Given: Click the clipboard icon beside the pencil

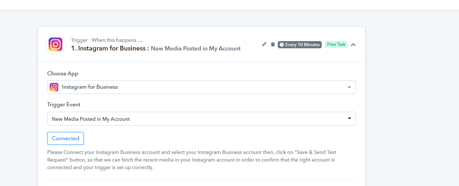Looking at the screenshot, I should point(273,44).
